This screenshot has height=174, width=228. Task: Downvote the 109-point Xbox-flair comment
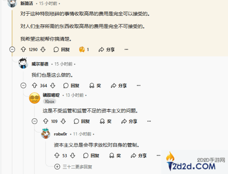63,121
